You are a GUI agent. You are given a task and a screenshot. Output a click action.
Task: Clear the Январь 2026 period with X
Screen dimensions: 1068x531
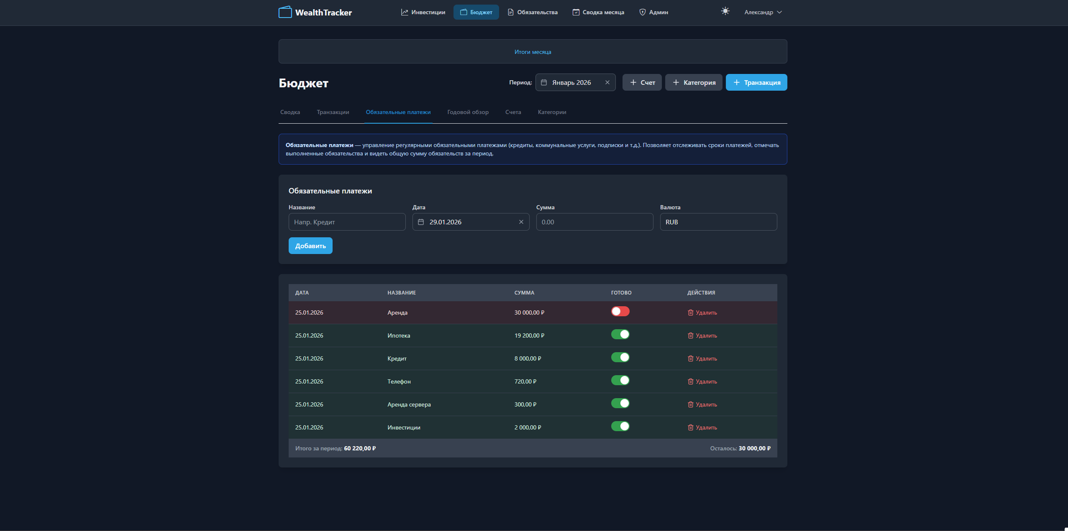pos(607,82)
